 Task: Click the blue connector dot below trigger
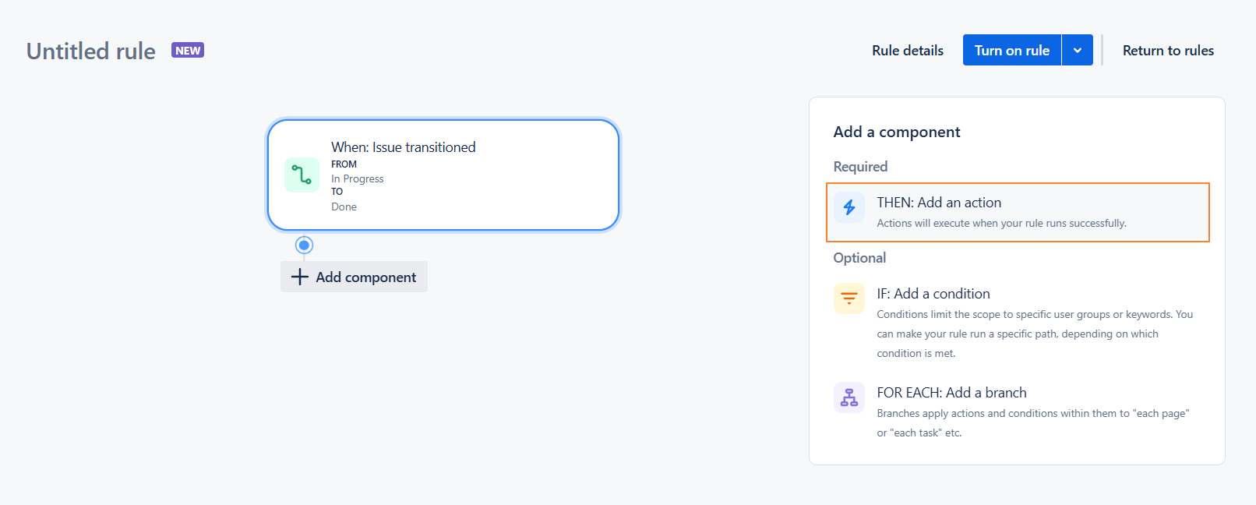point(305,245)
